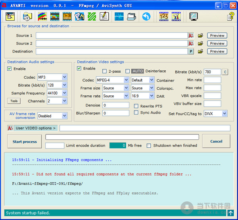The height and width of the screenshot is (220, 238).
Task: Open the Frame size Source dropdown
Action: [x=126, y=88]
